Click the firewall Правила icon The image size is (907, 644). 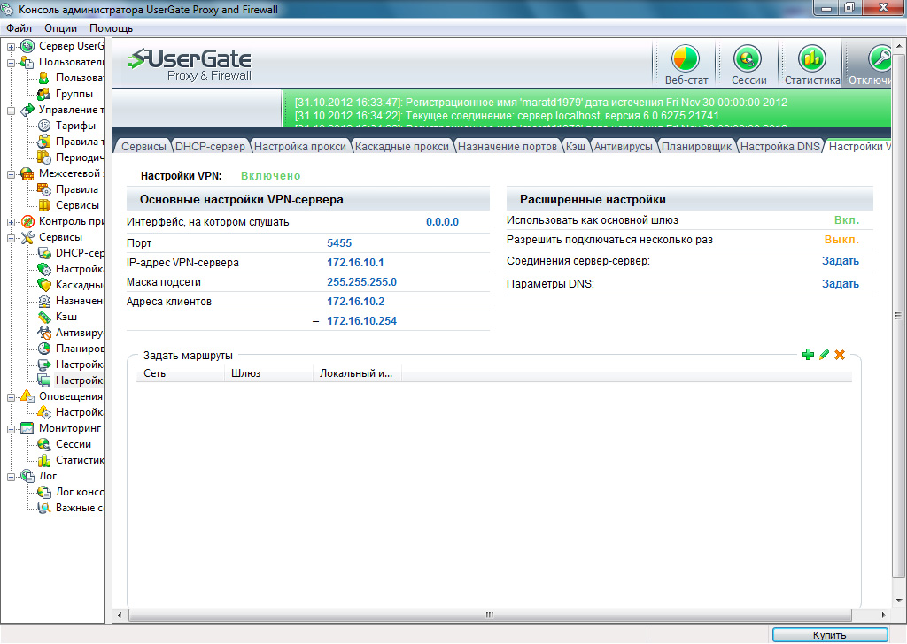[44, 189]
